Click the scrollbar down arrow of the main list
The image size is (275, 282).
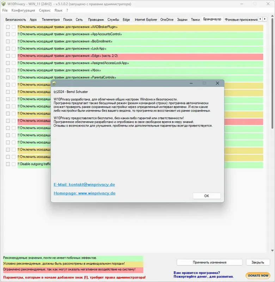point(272,251)
